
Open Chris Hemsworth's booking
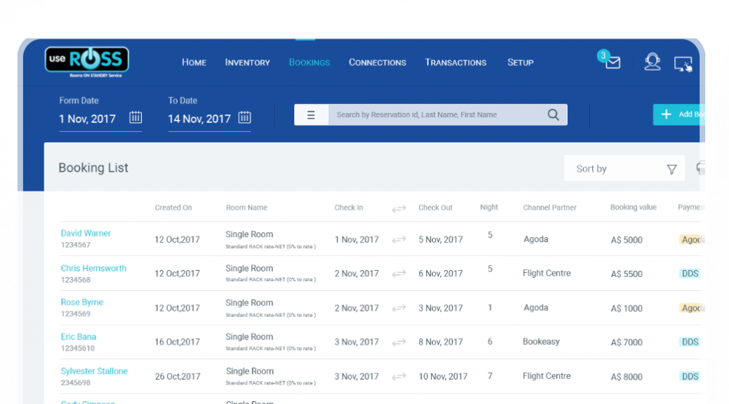[93, 269]
